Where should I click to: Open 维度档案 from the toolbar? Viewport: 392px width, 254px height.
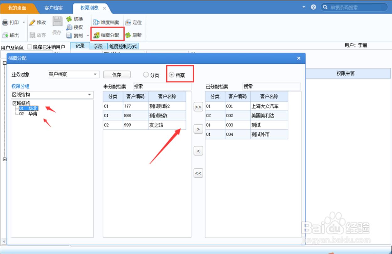click(x=96, y=23)
